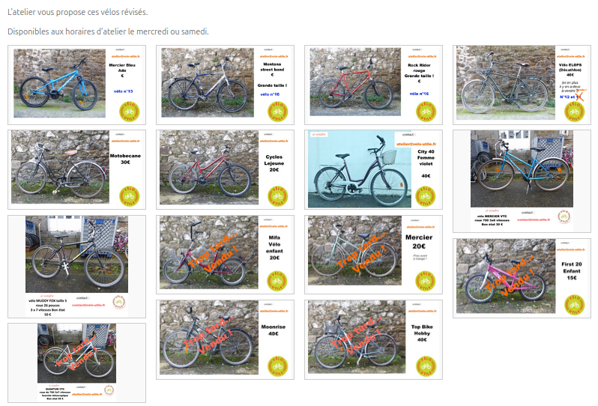598x406 pixels.
Task: Click Vélo Utile logo on Top Bike Hobby card
Action: click(x=426, y=366)
